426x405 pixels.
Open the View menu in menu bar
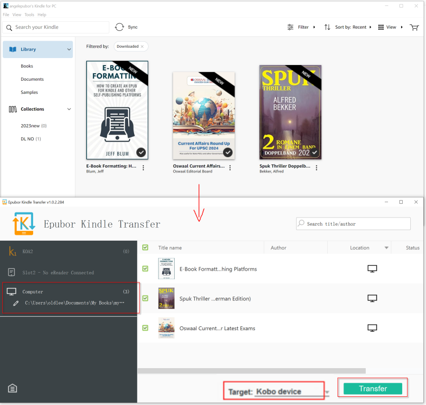click(17, 15)
